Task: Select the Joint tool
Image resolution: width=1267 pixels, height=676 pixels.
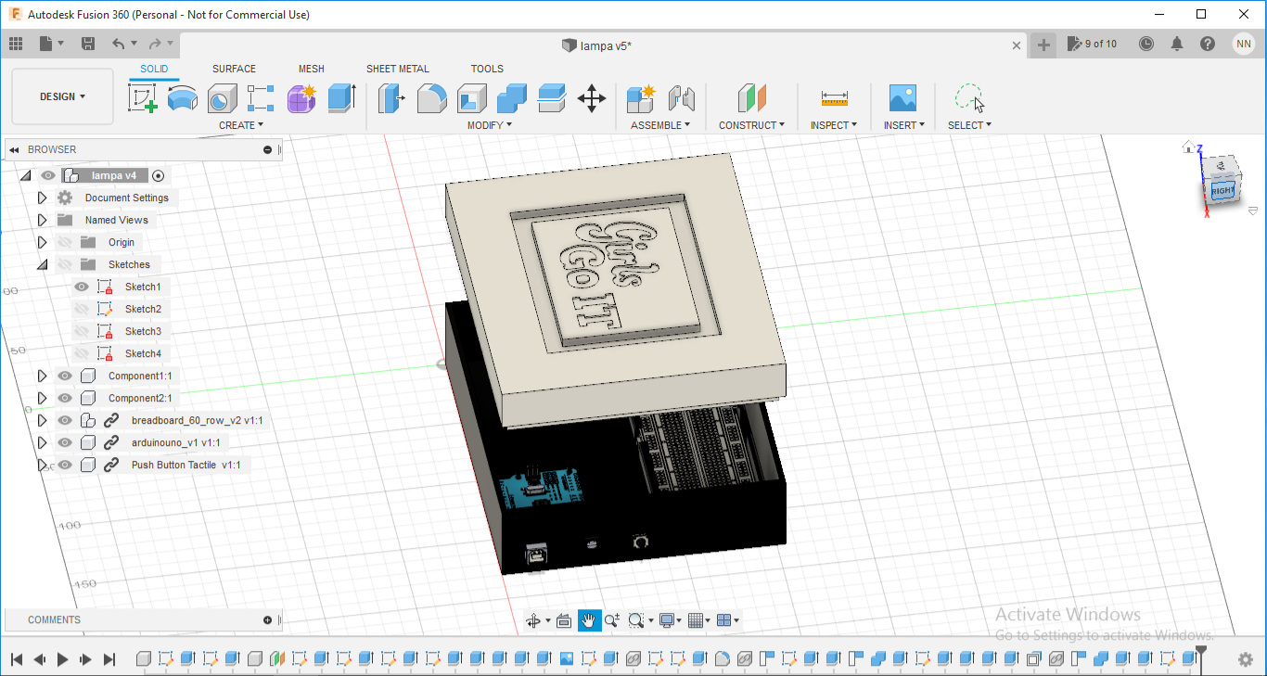Action: (683, 97)
